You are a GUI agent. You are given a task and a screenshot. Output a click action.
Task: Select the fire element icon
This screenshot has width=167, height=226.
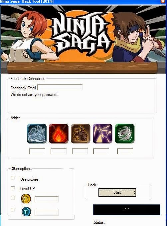[59, 134]
